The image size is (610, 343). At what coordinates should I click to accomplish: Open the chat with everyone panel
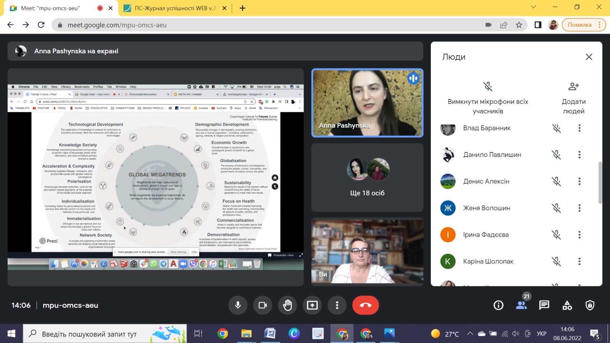point(544,305)
